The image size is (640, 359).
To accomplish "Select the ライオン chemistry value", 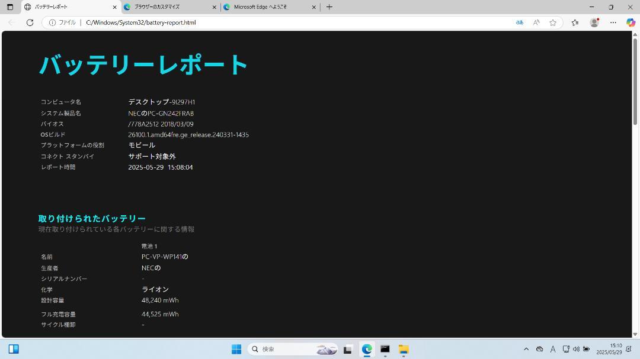I will pyautogui.click(x=155, y=289).
